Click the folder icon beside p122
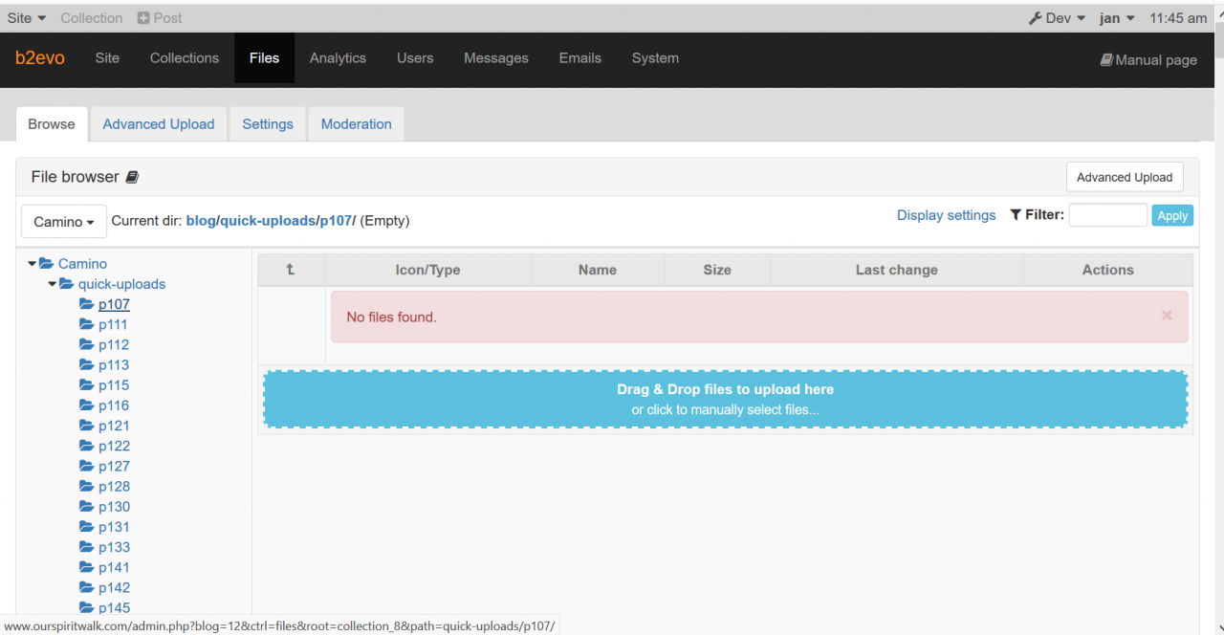Screen dimensions: 1224x635 coord(87,446)
